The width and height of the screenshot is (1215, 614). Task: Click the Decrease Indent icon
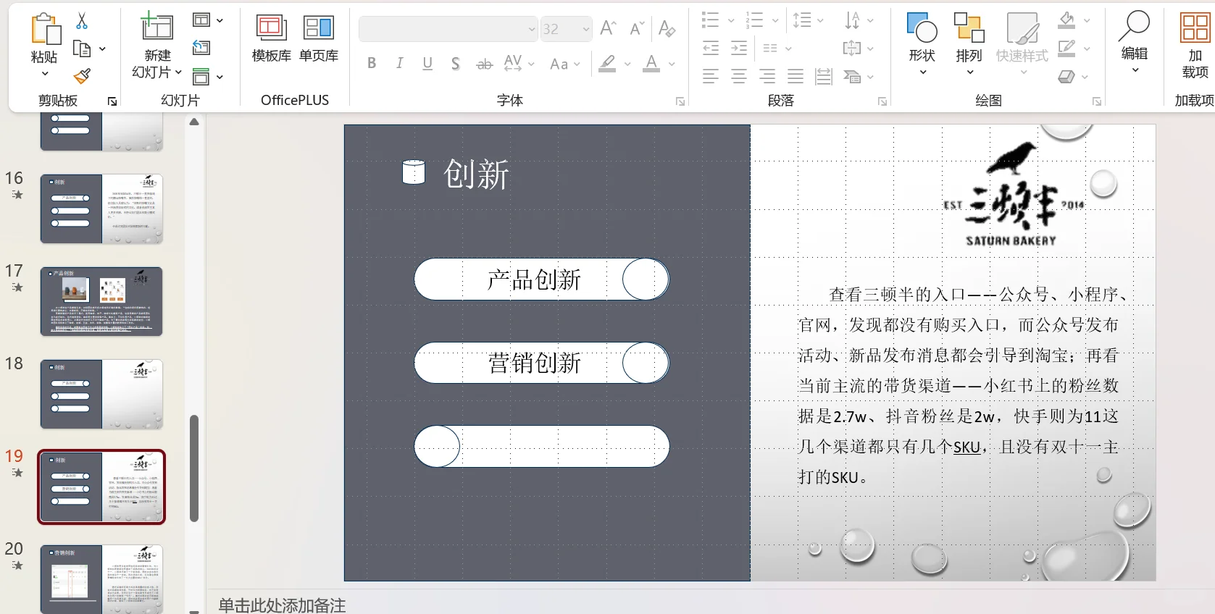click(x=711, y=48)
